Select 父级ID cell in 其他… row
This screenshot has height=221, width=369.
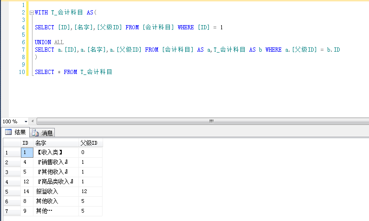(x=91, y=211)
